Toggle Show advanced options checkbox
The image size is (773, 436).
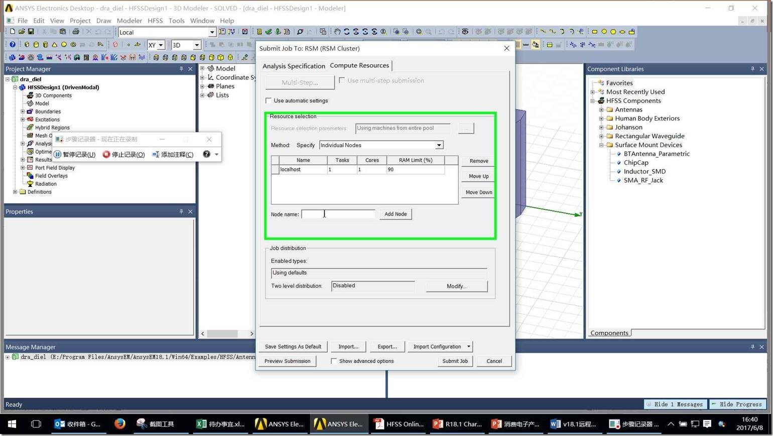[x=334, y=361]
